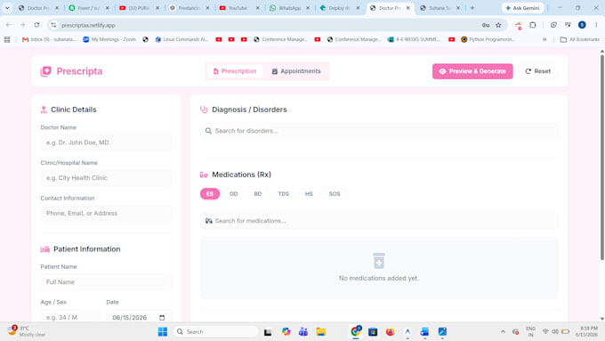Open the Windows Start menu
The width and height of the screenshot is (605, 341).
coord(163,332)
